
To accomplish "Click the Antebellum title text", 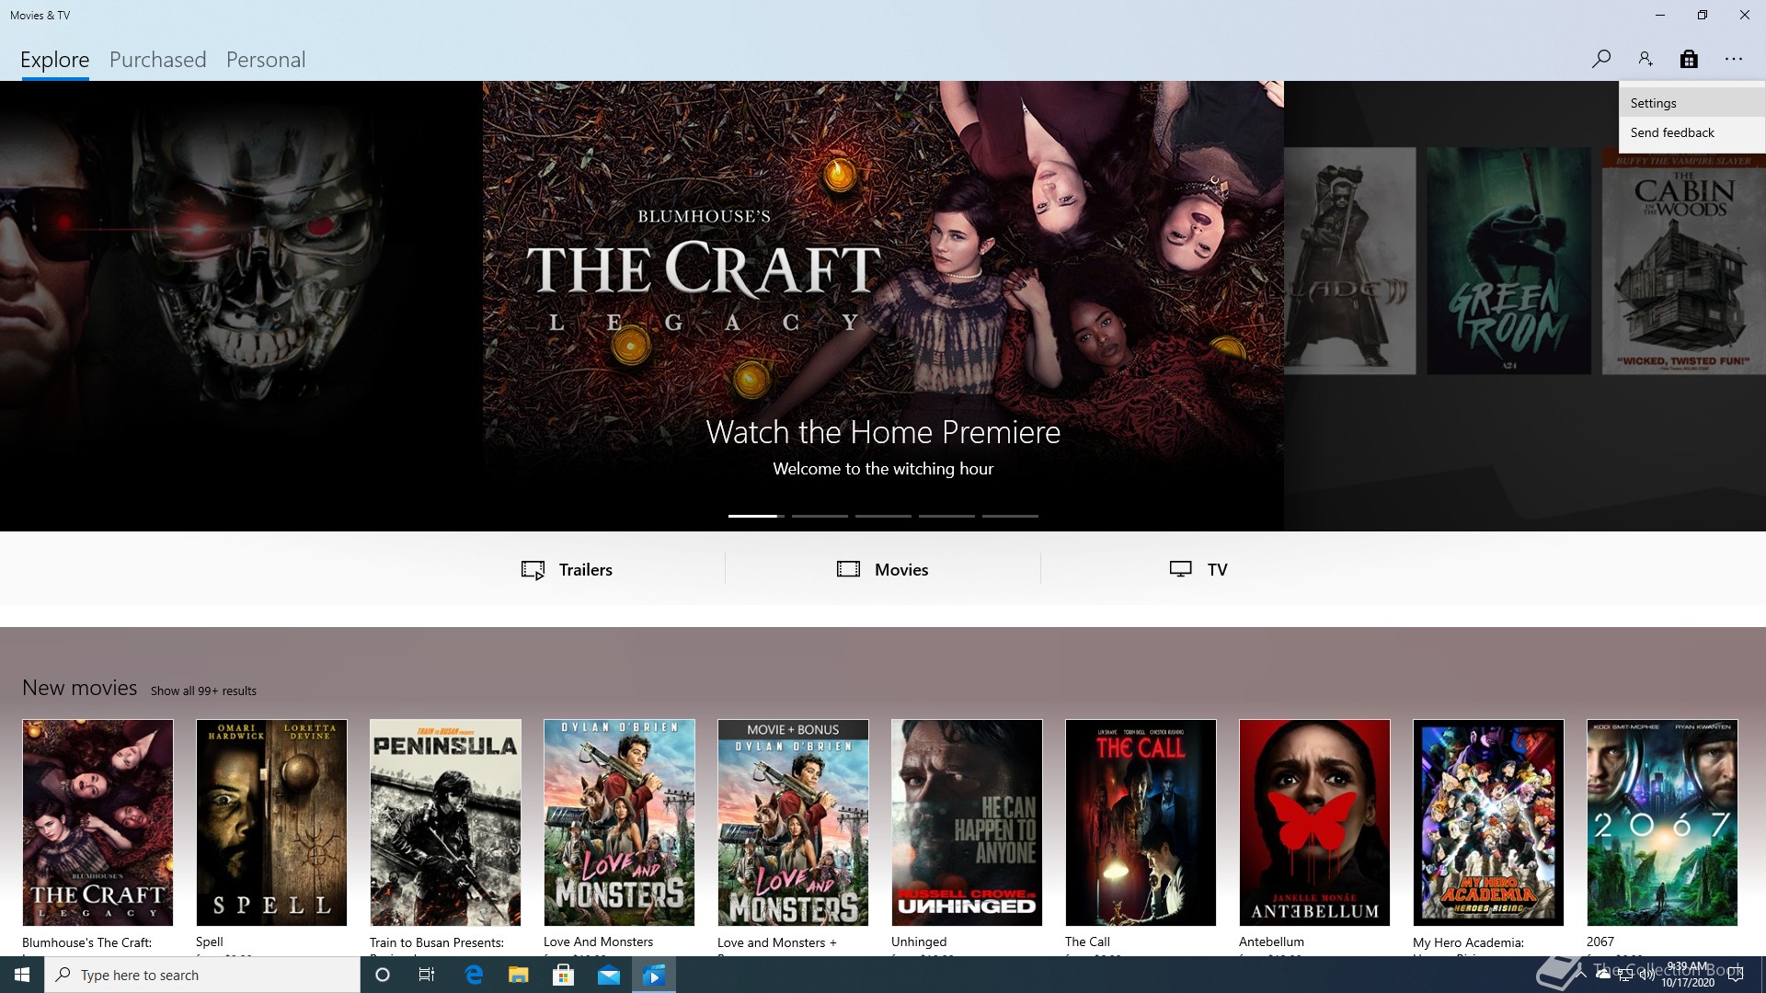I will pyautogui.click(x=1271, y=942).
